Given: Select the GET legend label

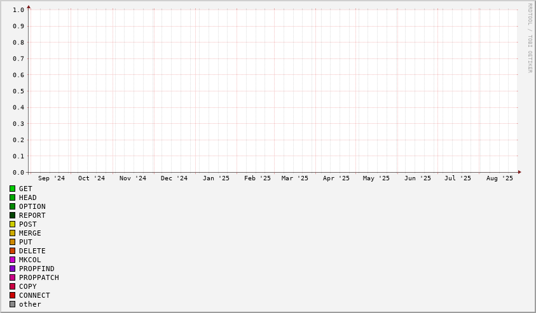Looking at the screenshot, I should 25,189.
